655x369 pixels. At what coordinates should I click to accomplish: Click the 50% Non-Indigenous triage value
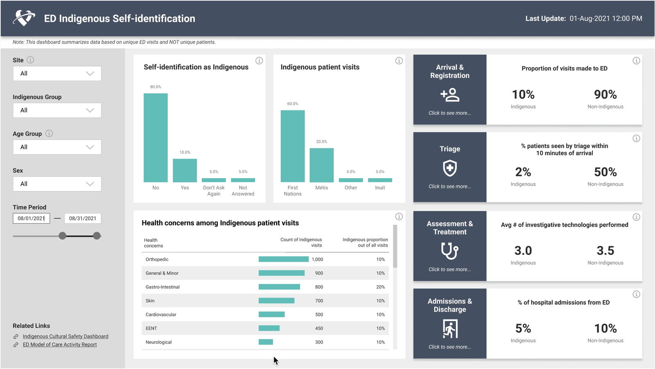pos(605,172)
